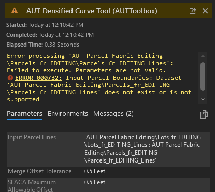Click the red error icon beside ERROR 000732

tap(10, 78)
